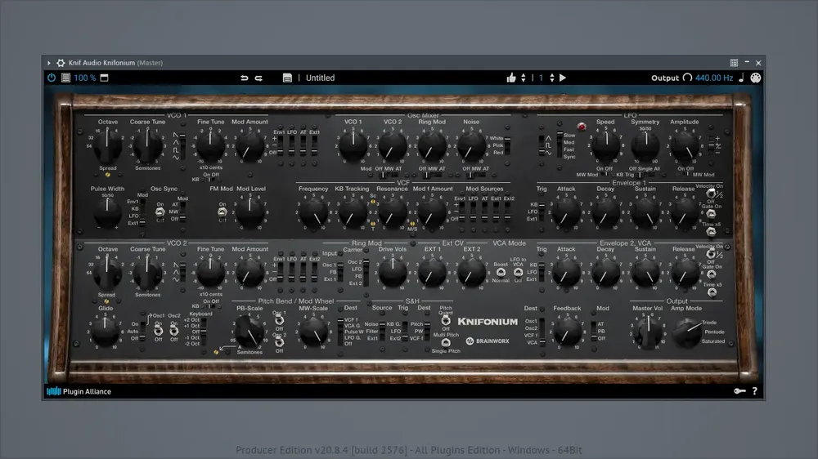The width and height of the screenshot is (818, 459).
Task: Click the LFO Symmetry knob
Action: click(645, 146)
